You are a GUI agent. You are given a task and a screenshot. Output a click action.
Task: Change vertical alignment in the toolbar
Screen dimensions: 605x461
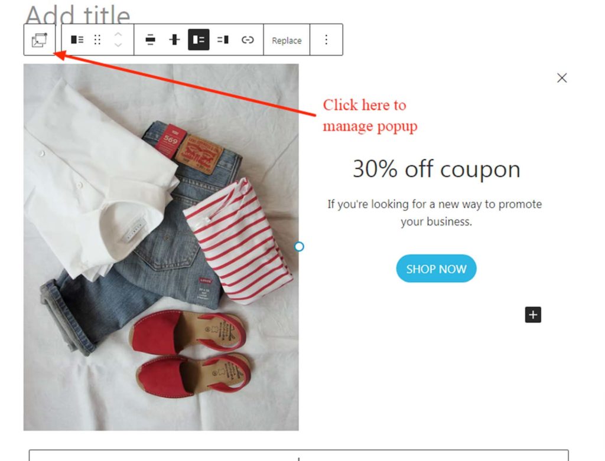[x=174, y=40]
